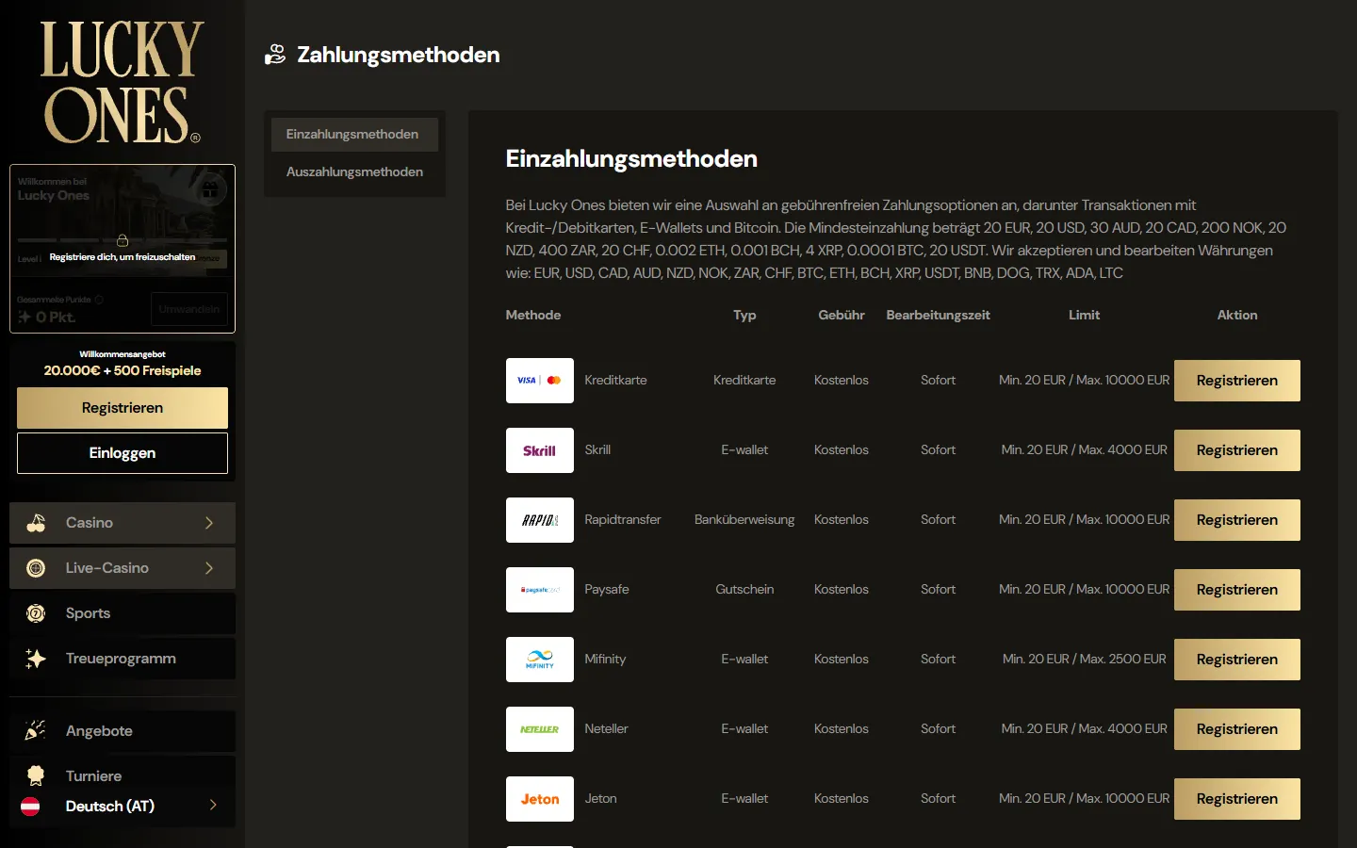Click the Angebote party icon
This screenshot has width=1357, height=848.
click(x=36, y=730)
